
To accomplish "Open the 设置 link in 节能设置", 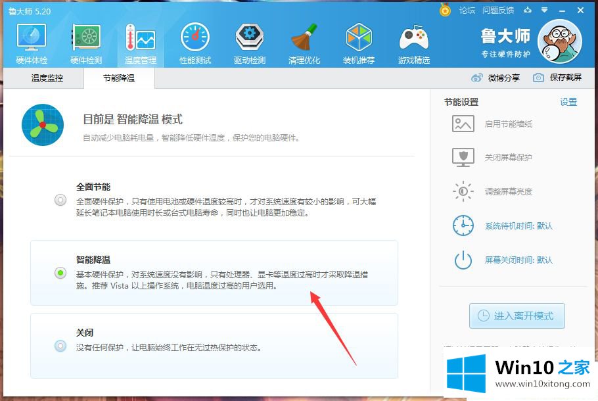I will (568, 103).
